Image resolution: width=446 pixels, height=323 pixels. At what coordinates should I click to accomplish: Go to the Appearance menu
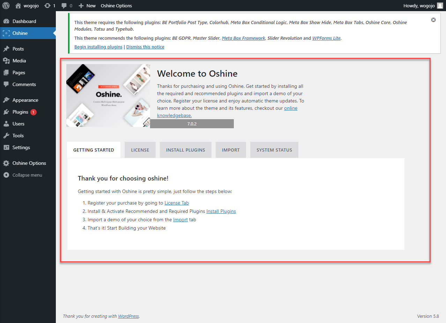pos(25,100)
